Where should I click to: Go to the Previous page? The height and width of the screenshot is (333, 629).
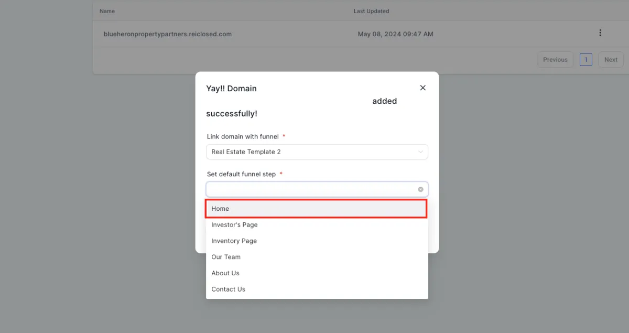click(555, 60)
